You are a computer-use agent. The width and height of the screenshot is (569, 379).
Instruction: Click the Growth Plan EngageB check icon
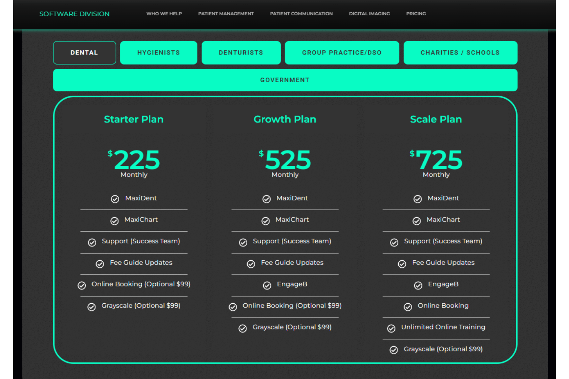pyautogui.click(x=267, y=285)
